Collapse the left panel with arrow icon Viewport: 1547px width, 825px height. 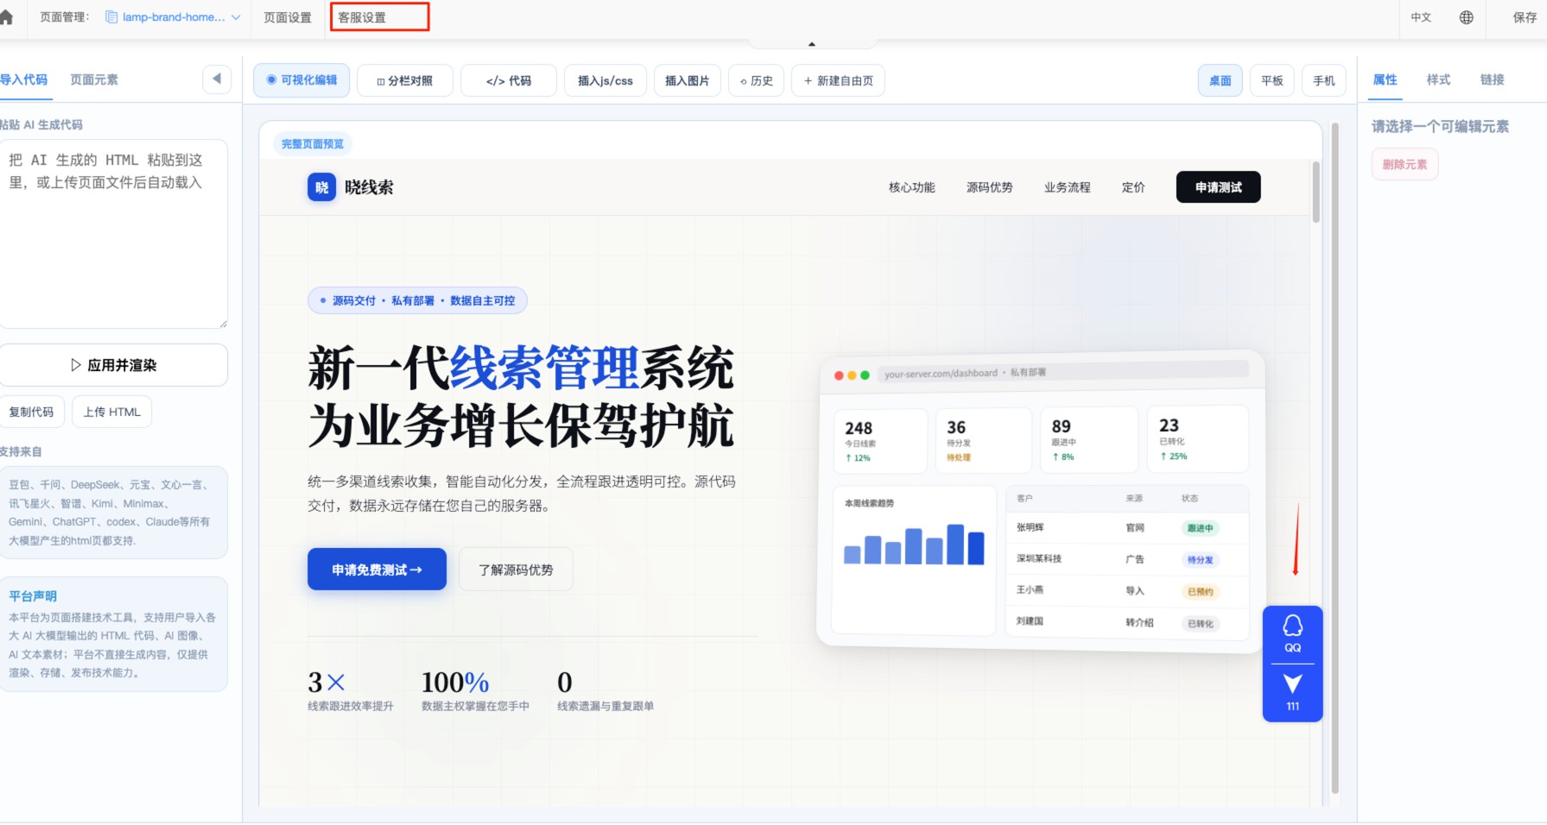click(x=217, y=79)
